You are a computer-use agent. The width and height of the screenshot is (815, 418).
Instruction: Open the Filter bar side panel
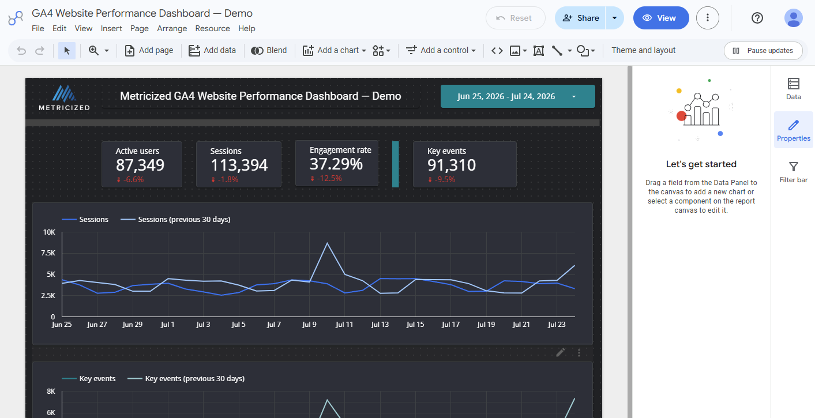[x=794, y=172]
